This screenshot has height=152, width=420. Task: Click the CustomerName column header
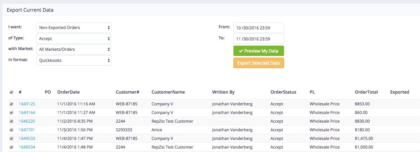[x=168, y=92]
